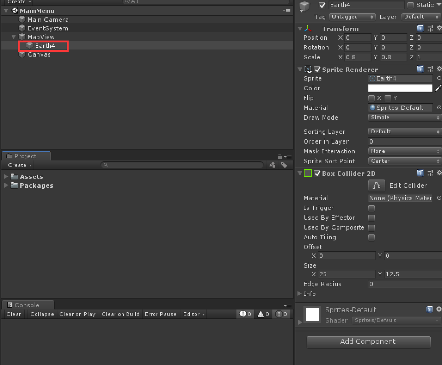Viewport: 442px width, 365px height.
Task: Click the error count icon in Console toolbar
Action: [x=243, y=314]
